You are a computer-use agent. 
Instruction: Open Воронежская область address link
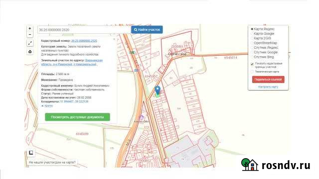point(72,62)
